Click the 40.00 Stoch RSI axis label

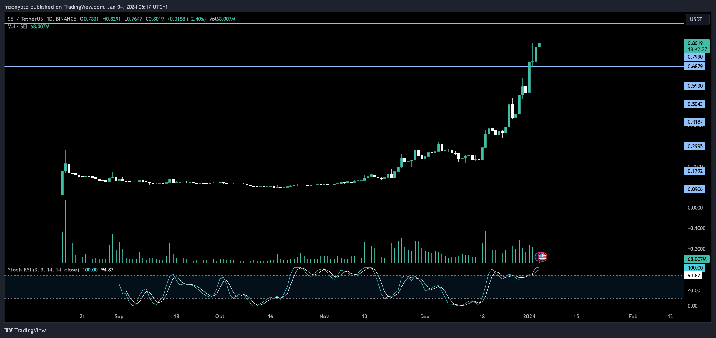[694, 291]
